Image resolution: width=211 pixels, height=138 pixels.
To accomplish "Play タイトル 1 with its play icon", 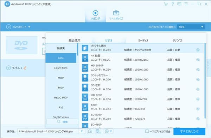I will pos(8,68).
